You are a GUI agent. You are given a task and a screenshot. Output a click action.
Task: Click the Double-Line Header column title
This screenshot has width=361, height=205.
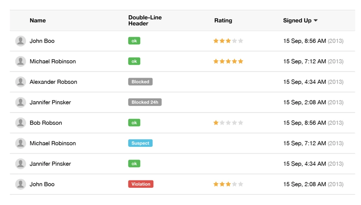click(145, 20)
